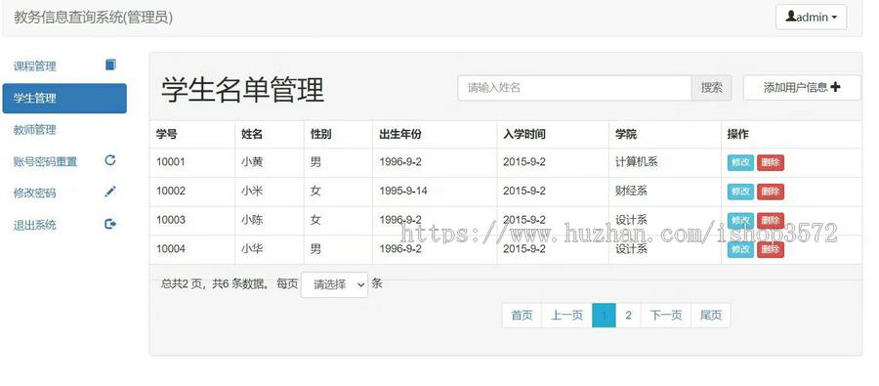879x386 pixels.
Task: Click the 搜索 button
Action: [x=711, y=88]
